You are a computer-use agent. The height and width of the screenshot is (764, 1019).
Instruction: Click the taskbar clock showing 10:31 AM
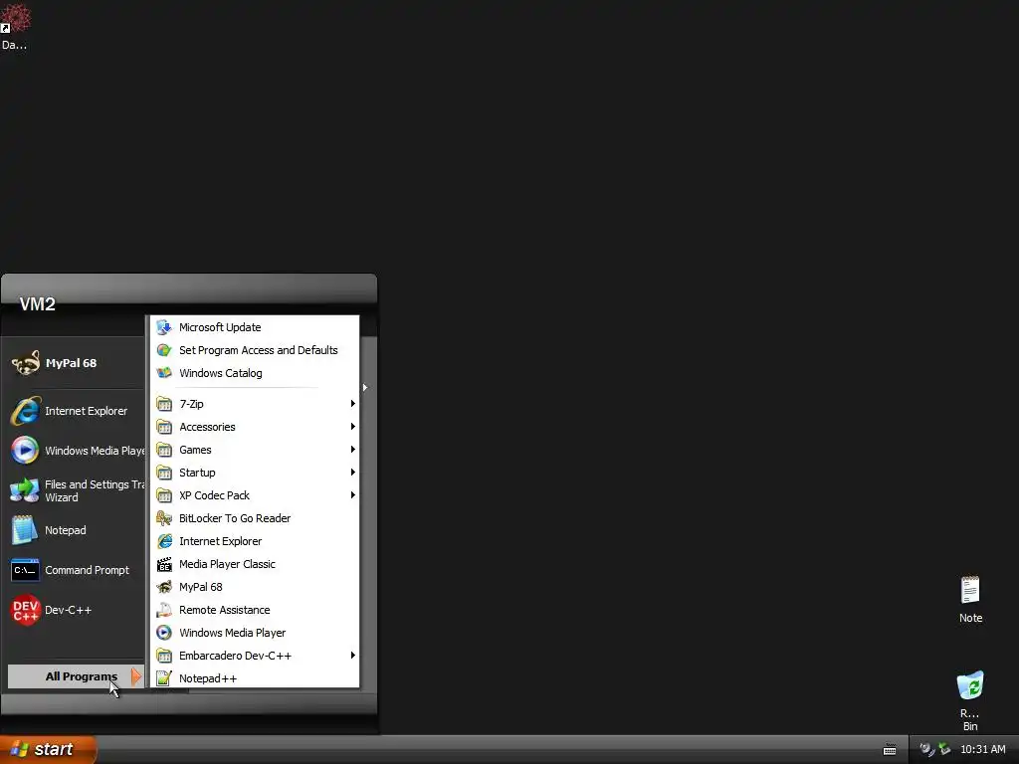[x=982, y=749]
